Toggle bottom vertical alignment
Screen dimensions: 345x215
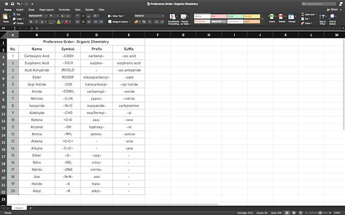89,16
